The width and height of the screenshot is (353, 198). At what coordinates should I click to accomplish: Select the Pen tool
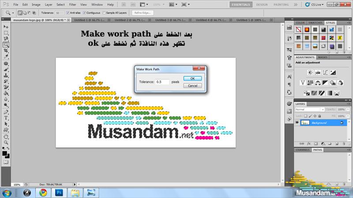click(x=6, y=112)
